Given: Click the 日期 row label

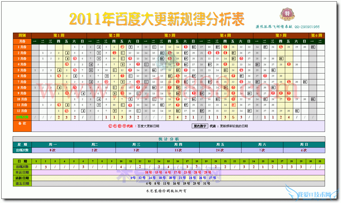Looking at the screenshot, I should pyautogui.click(x=22, y=161).
